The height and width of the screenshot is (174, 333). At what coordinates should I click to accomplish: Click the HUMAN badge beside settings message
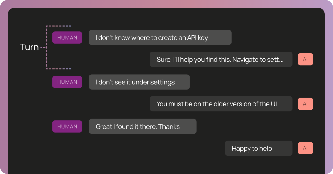(67, 82)
